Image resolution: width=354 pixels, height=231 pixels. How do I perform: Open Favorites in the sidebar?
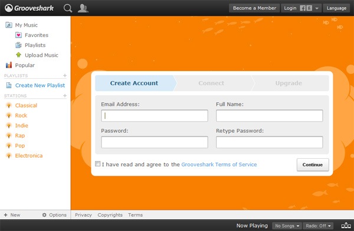[x=37, y=35]
